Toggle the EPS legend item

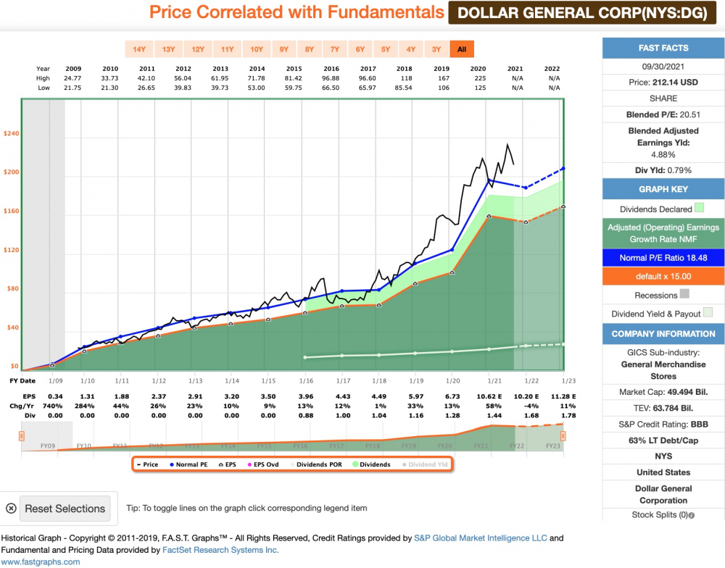pos(227,464)
